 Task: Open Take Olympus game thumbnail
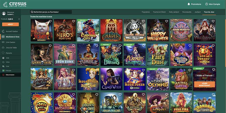pyautogui.click(x=158, y=79)
